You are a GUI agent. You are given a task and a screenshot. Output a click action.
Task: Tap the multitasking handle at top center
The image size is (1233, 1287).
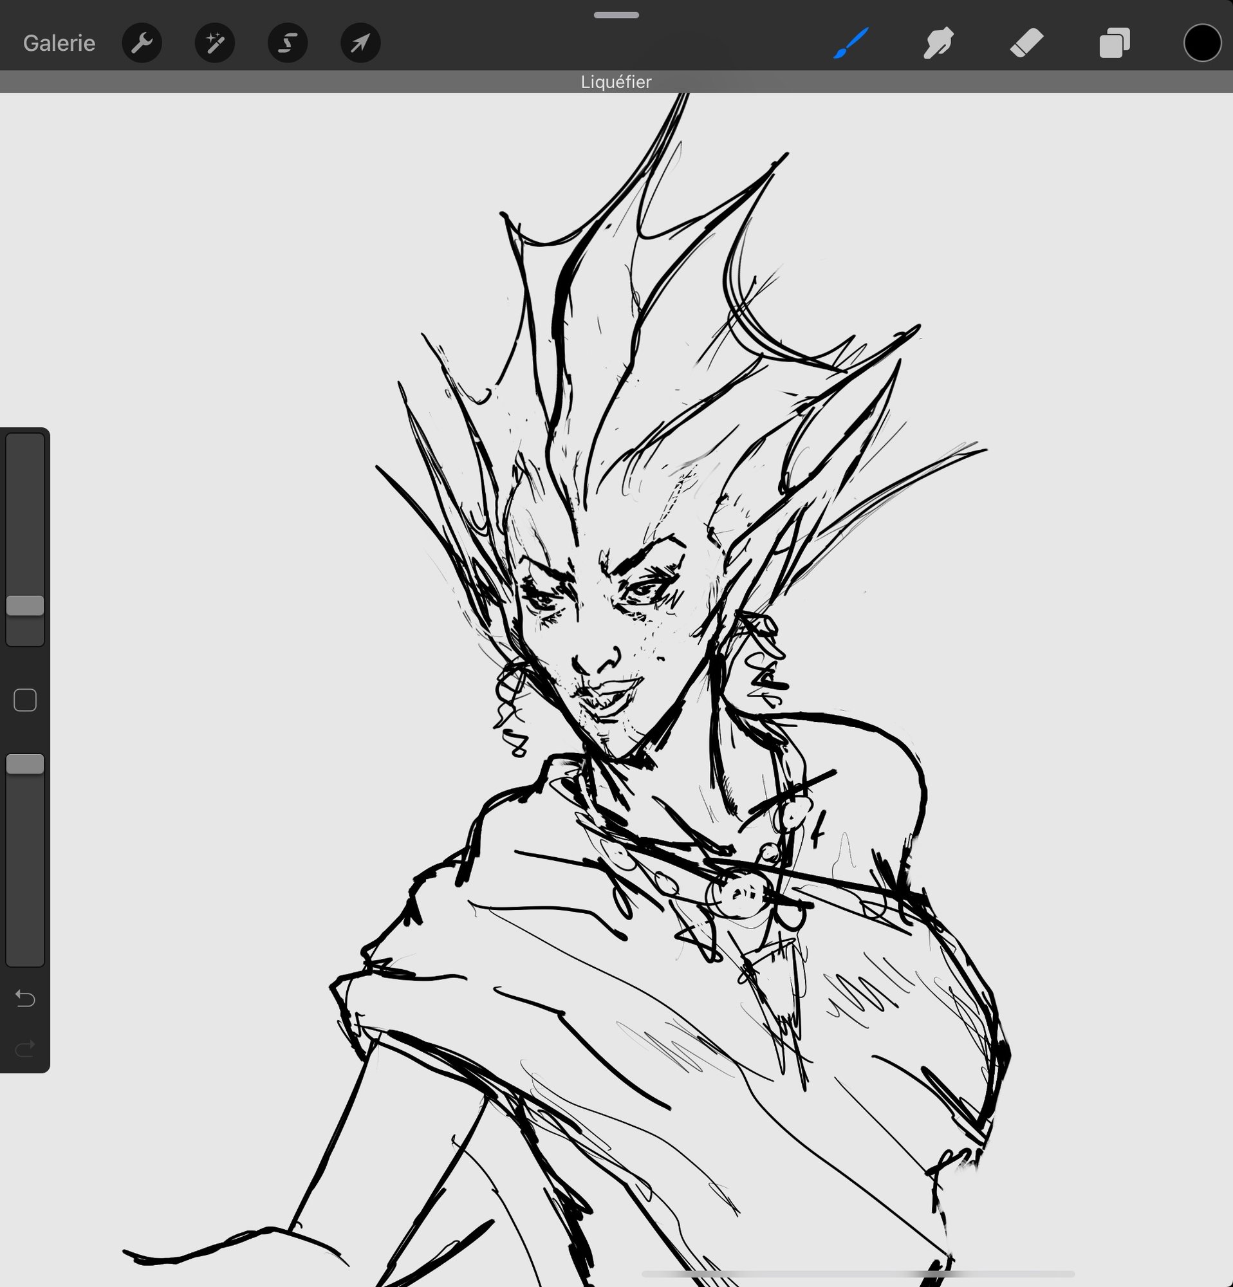click(x=616, y=15)
